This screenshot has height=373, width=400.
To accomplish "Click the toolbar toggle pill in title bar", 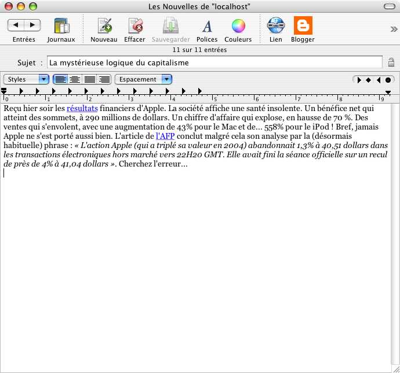I will [390, 6].
